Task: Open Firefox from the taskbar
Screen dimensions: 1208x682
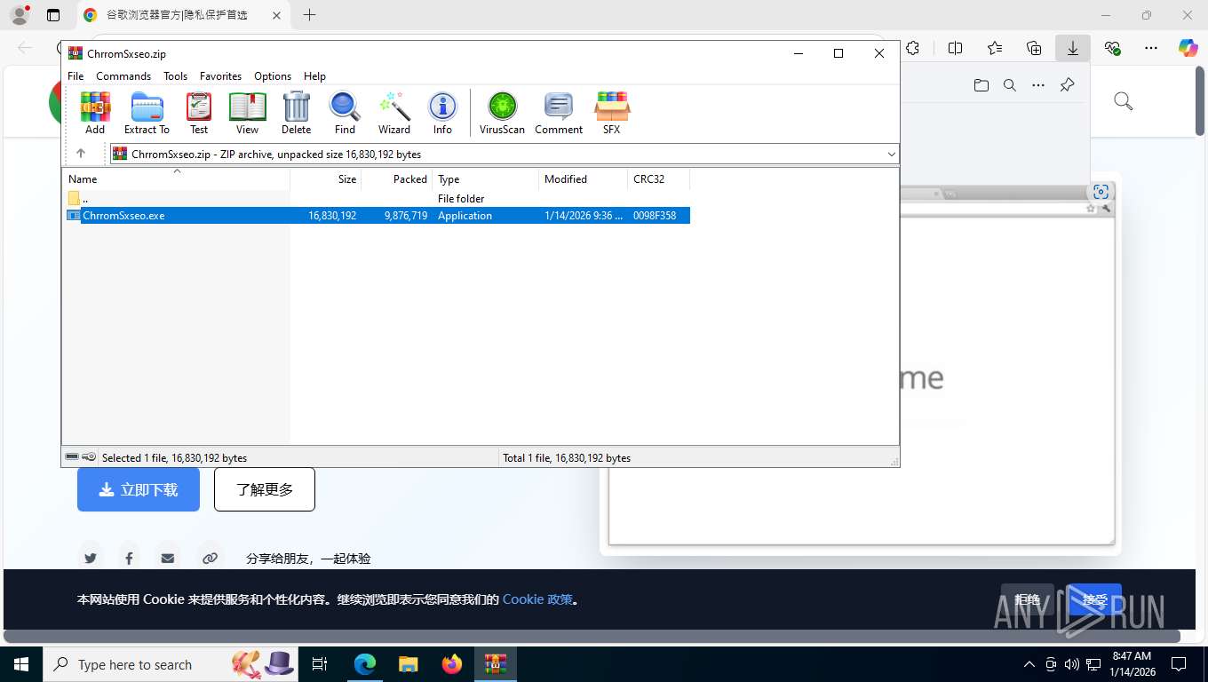Action: pyautogui.click(x=452, y=664)
